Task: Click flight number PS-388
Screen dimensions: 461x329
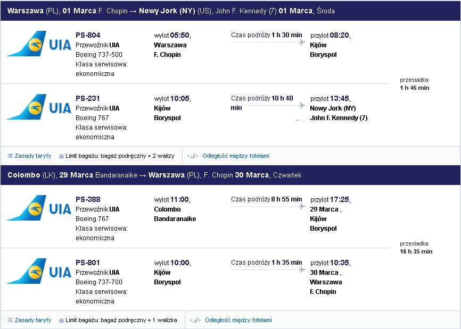Action: tap(88, 199)
